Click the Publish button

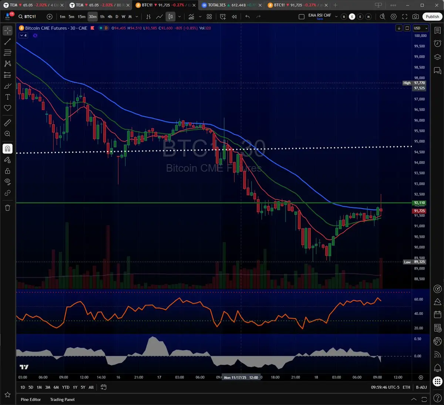[432, 17]
